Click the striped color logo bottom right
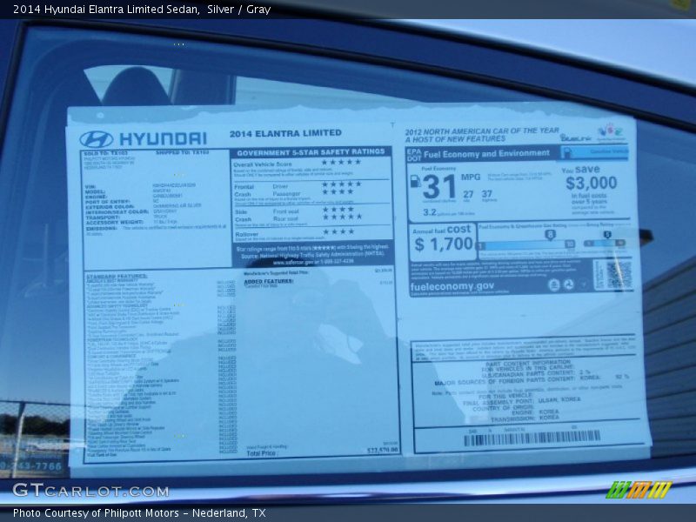The image size is (696, 522). 639,489
